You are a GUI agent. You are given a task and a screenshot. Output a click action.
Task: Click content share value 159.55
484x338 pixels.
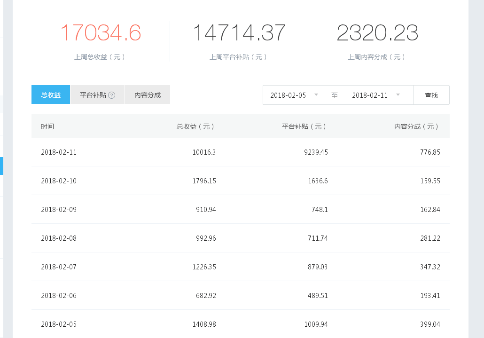pos(430,181)
